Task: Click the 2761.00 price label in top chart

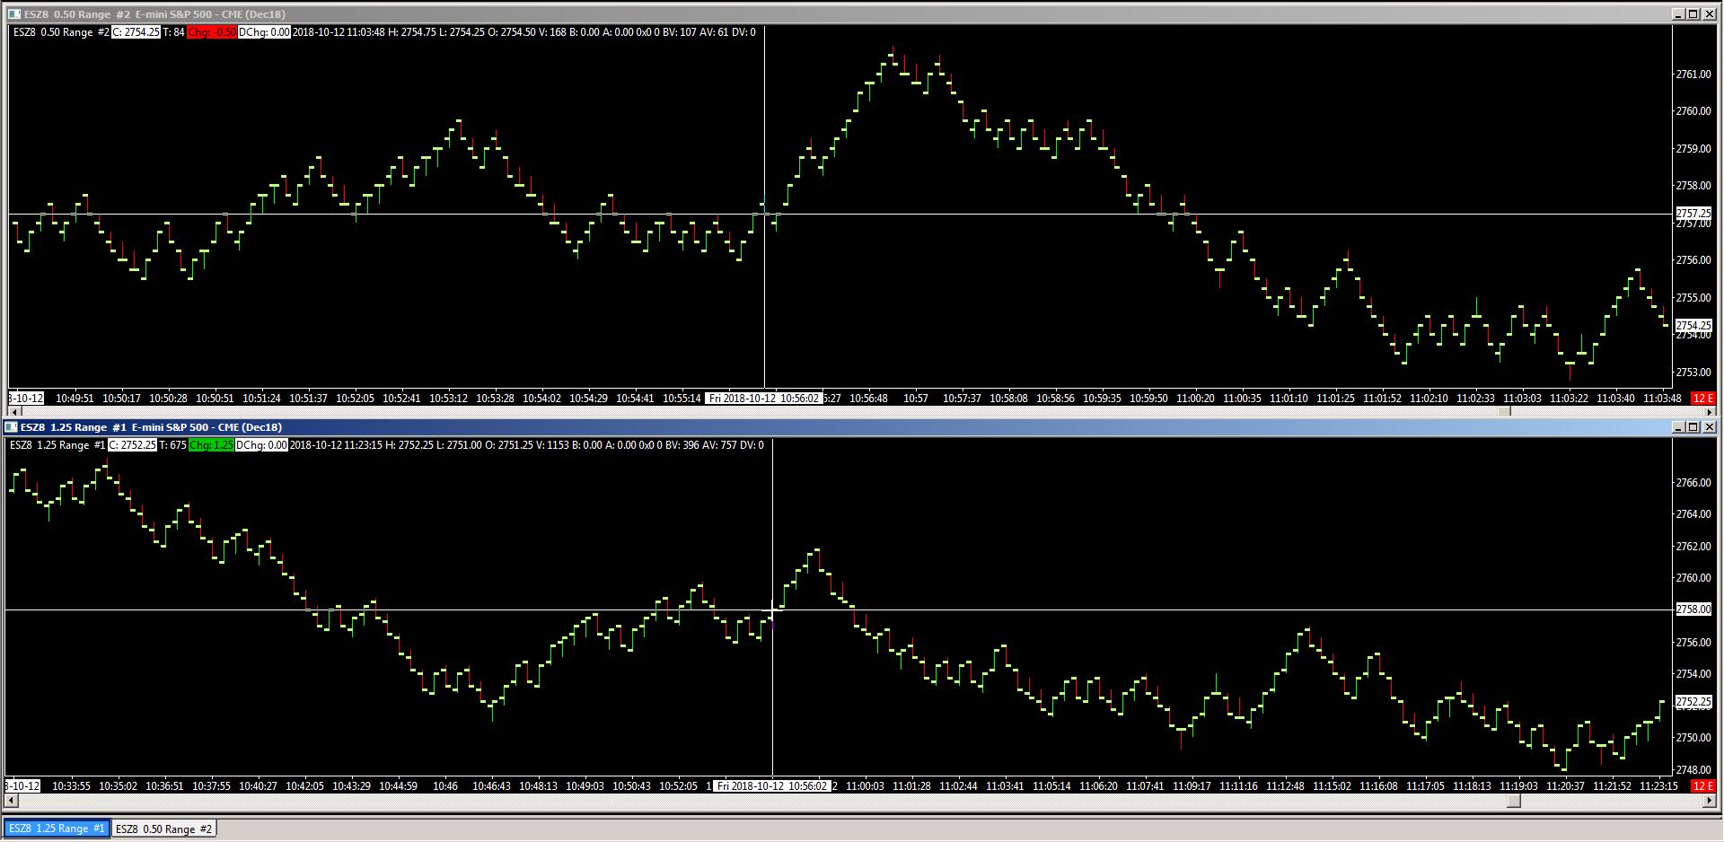Action: pos(1693,75)
